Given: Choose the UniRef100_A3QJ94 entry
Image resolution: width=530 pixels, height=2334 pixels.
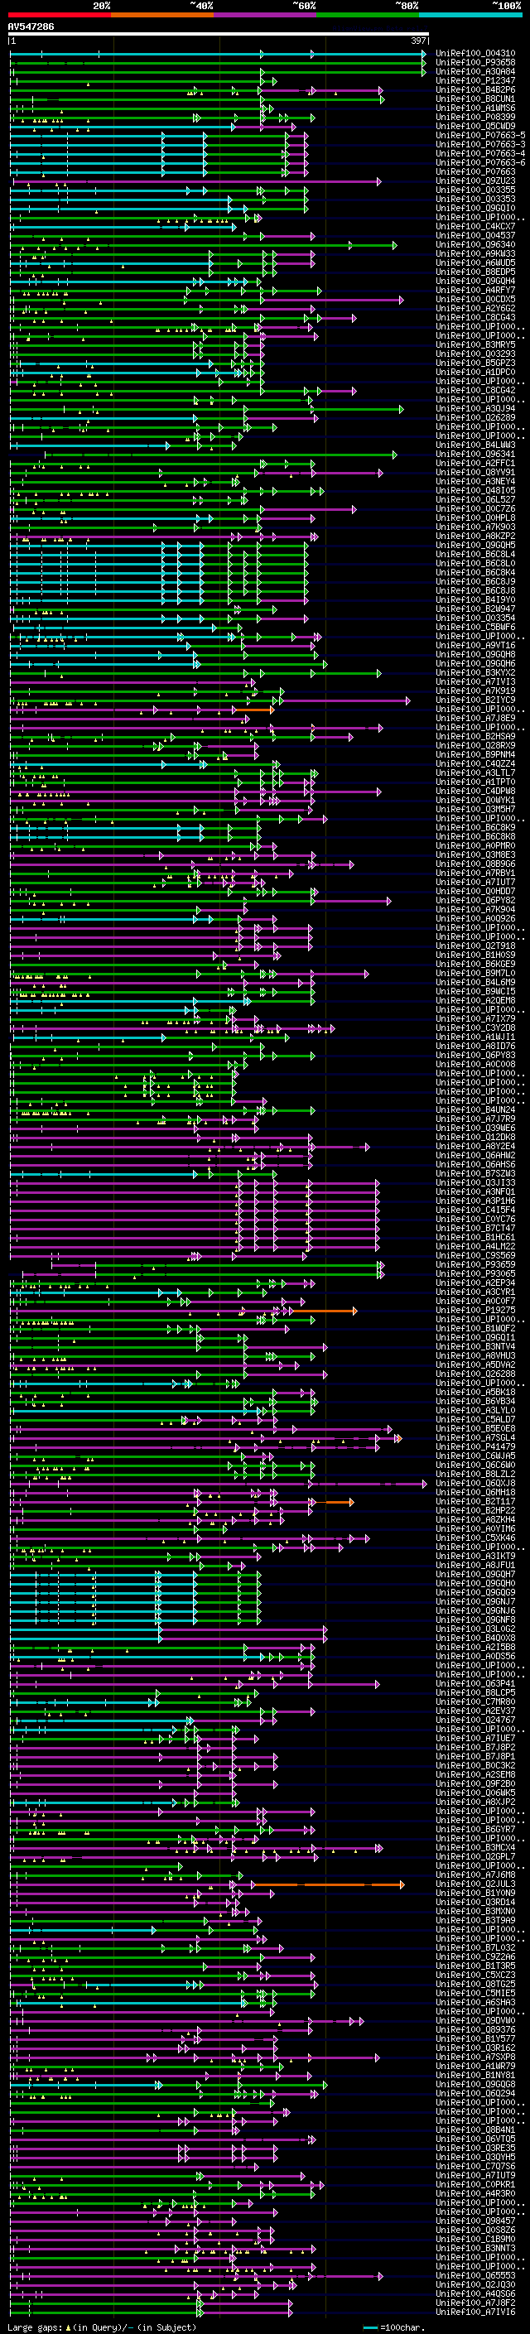Looking at the screenshot, I should point(475,409).
